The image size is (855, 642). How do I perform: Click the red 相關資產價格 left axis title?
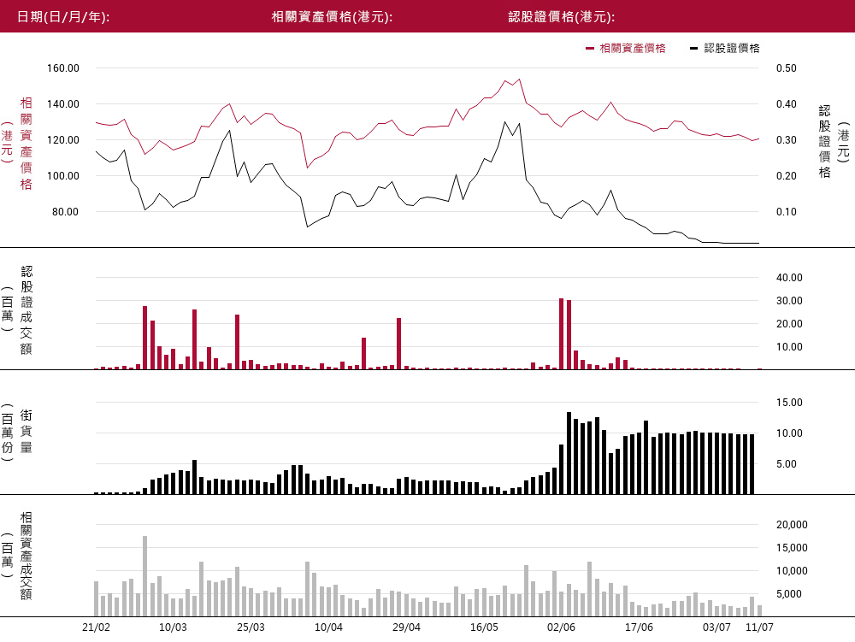[27, 144]
